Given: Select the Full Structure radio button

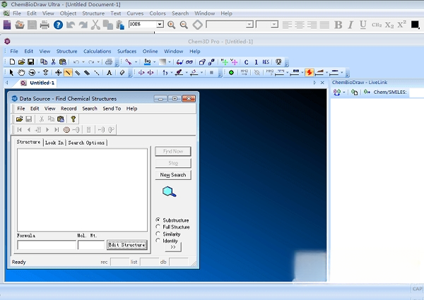Looking at the screenshot, I should (158, 227).
